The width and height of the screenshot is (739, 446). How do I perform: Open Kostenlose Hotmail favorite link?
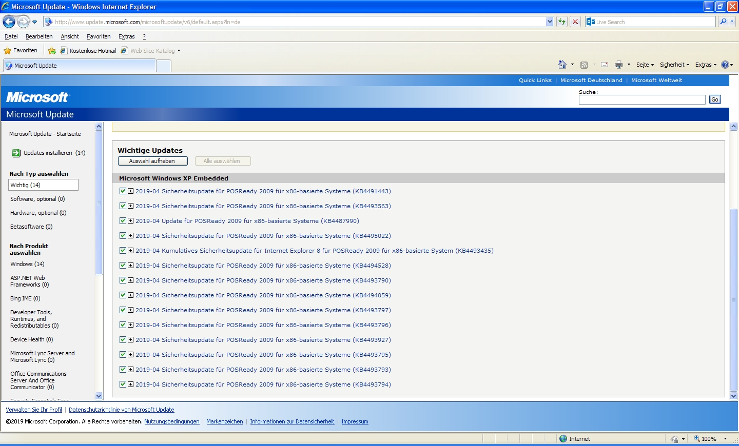[x=88, y=51]
